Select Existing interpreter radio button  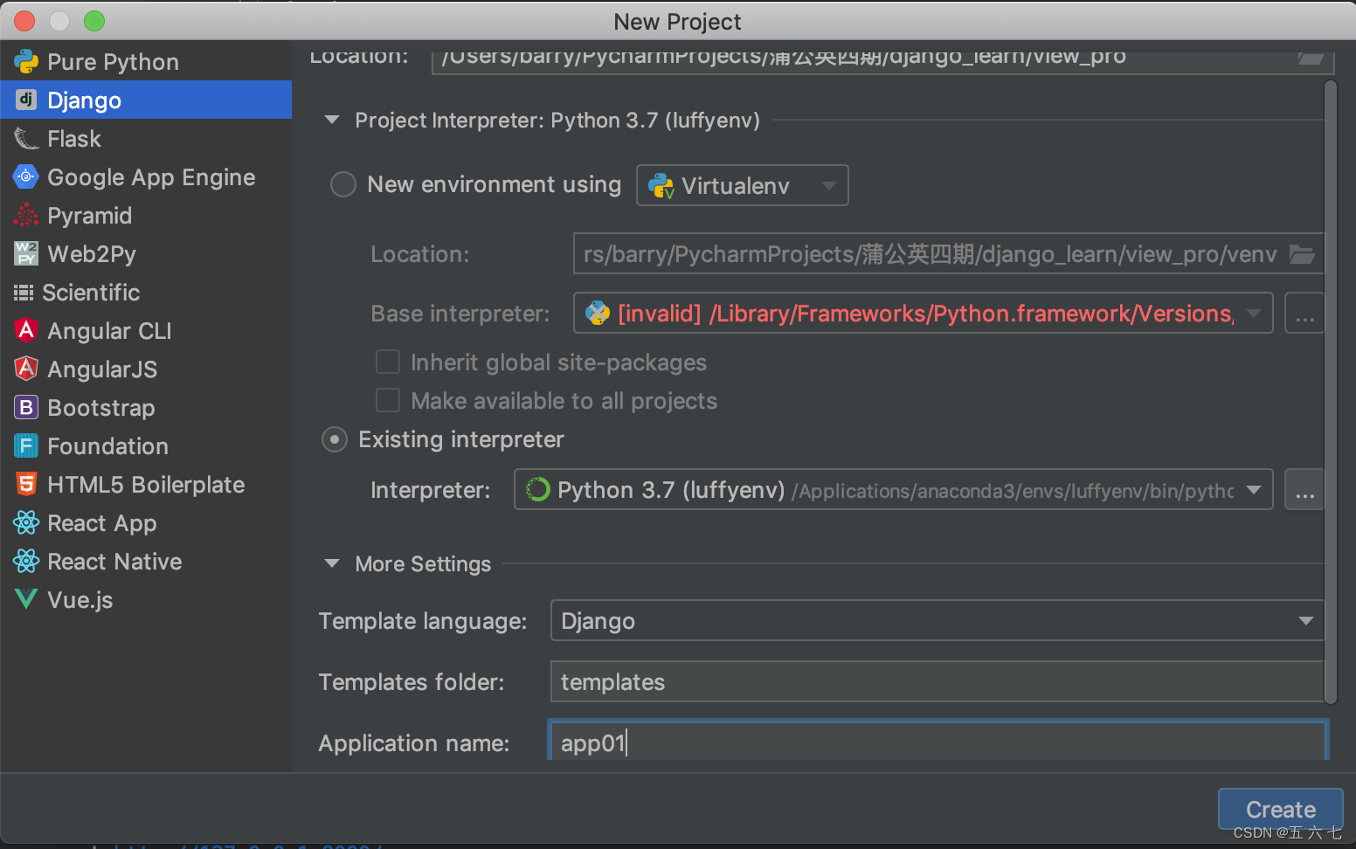(x=335, y=439)
